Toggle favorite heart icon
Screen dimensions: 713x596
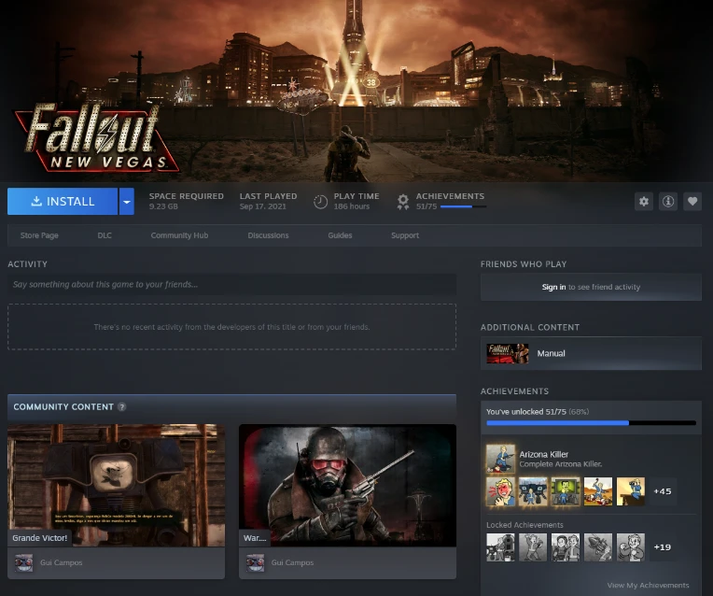click(x=692, y=201)
